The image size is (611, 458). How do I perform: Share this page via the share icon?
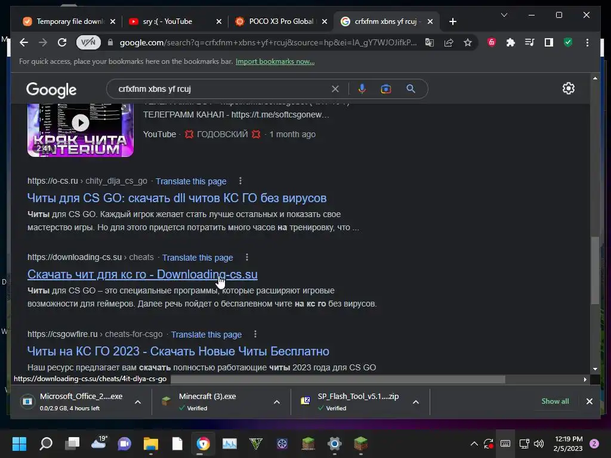pyautogui.click(x=449, y=42)
